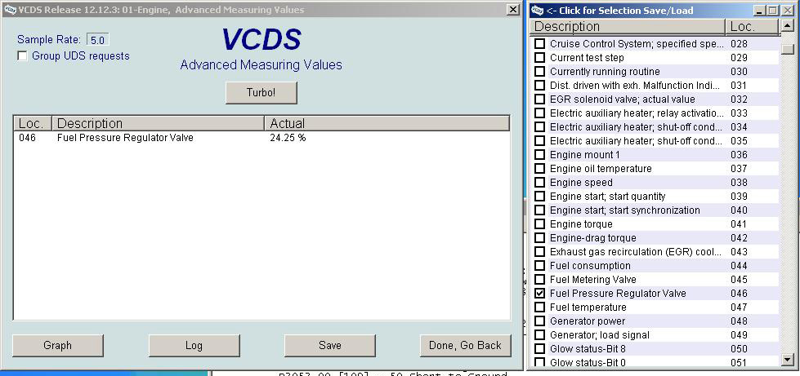
Task: Uncheck Fuel Pressure Regulator Valve checkbox
Action: pos(539,294)
